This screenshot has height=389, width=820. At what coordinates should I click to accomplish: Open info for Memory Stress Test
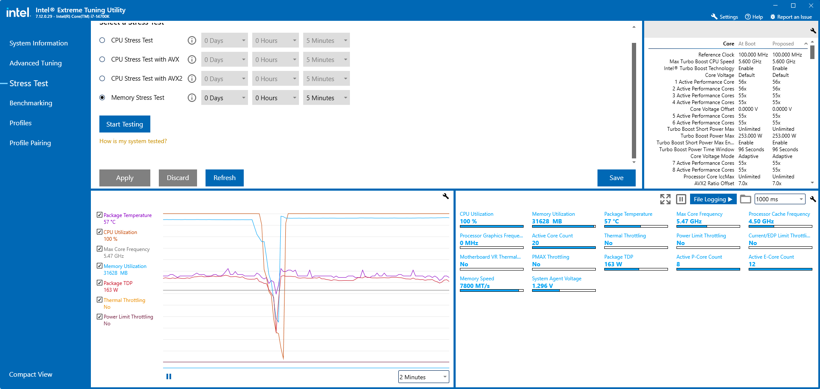[192, 98]
